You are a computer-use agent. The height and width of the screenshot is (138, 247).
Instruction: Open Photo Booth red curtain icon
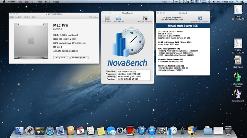(131, 131)
